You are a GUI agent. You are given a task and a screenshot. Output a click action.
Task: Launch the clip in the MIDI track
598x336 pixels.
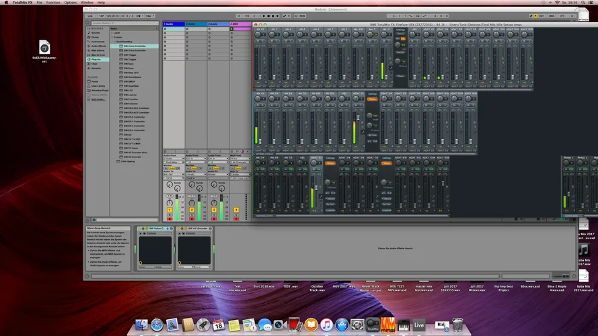click(x=232, y=29)
